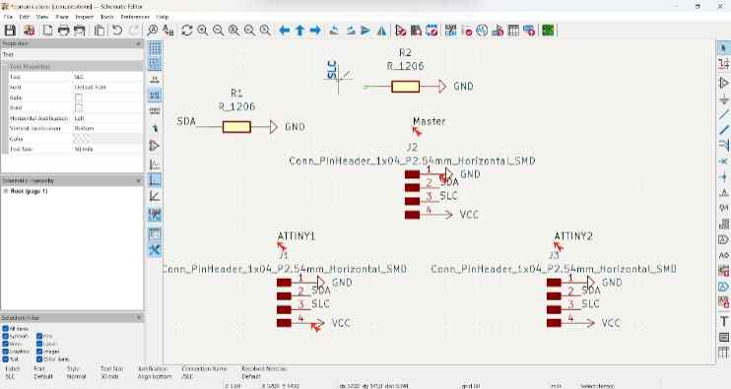731x389 pixels.
Task: Run the Electrical Rules Checker
Action: [x=467, y=31]
